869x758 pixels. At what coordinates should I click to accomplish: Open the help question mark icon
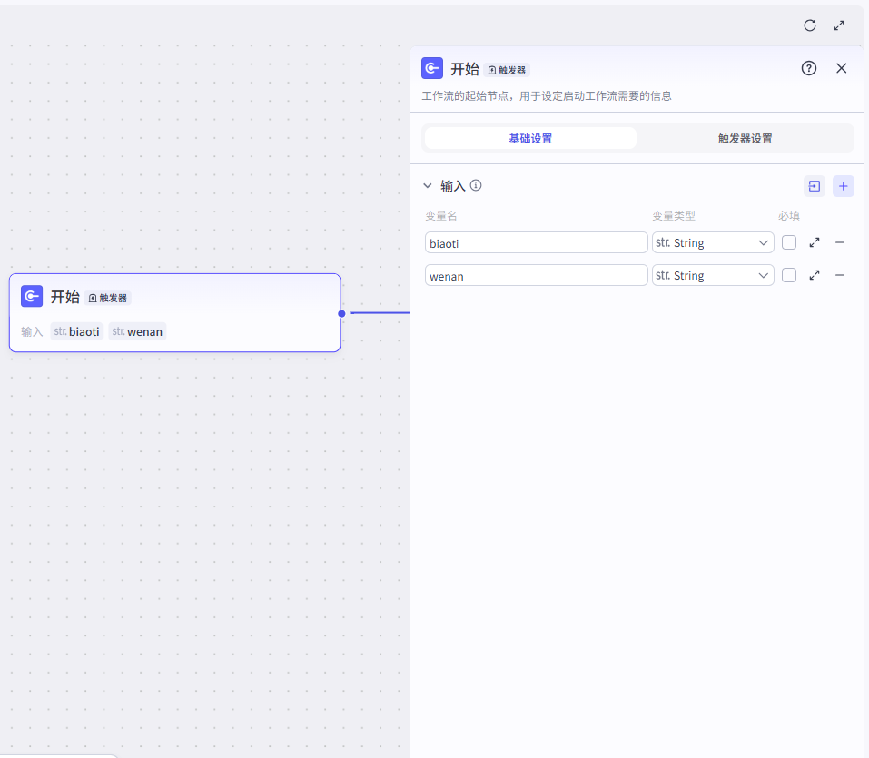pyautogui.click(x=808, y=68)
